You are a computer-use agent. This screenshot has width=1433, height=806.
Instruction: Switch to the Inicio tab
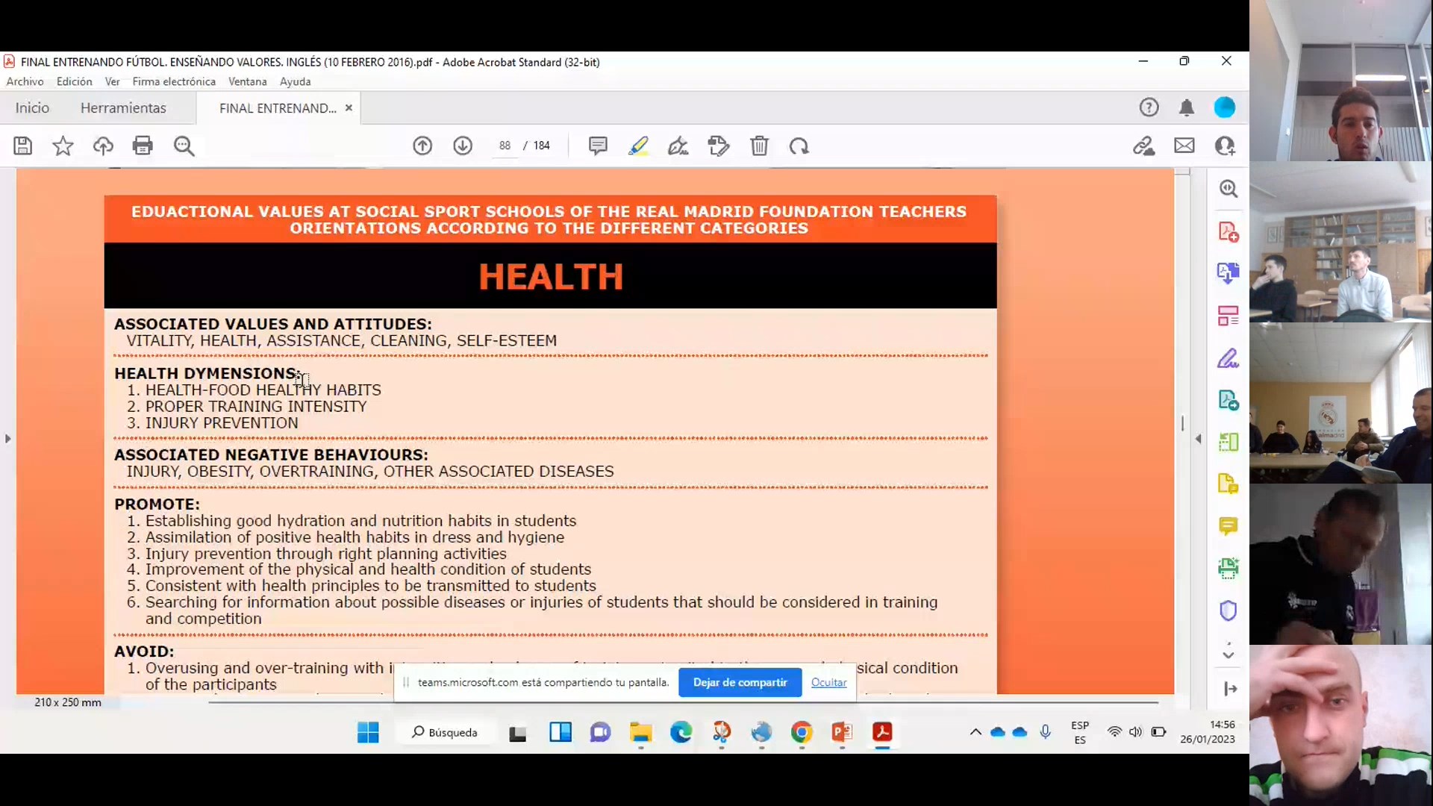32,108
